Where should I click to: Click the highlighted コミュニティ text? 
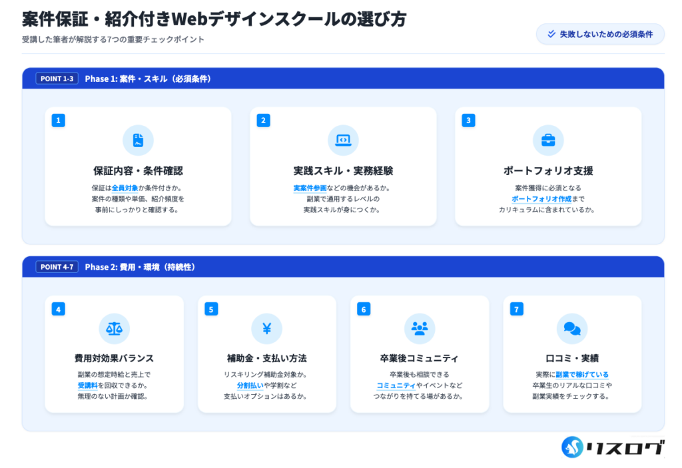click(x=396, y=385)
